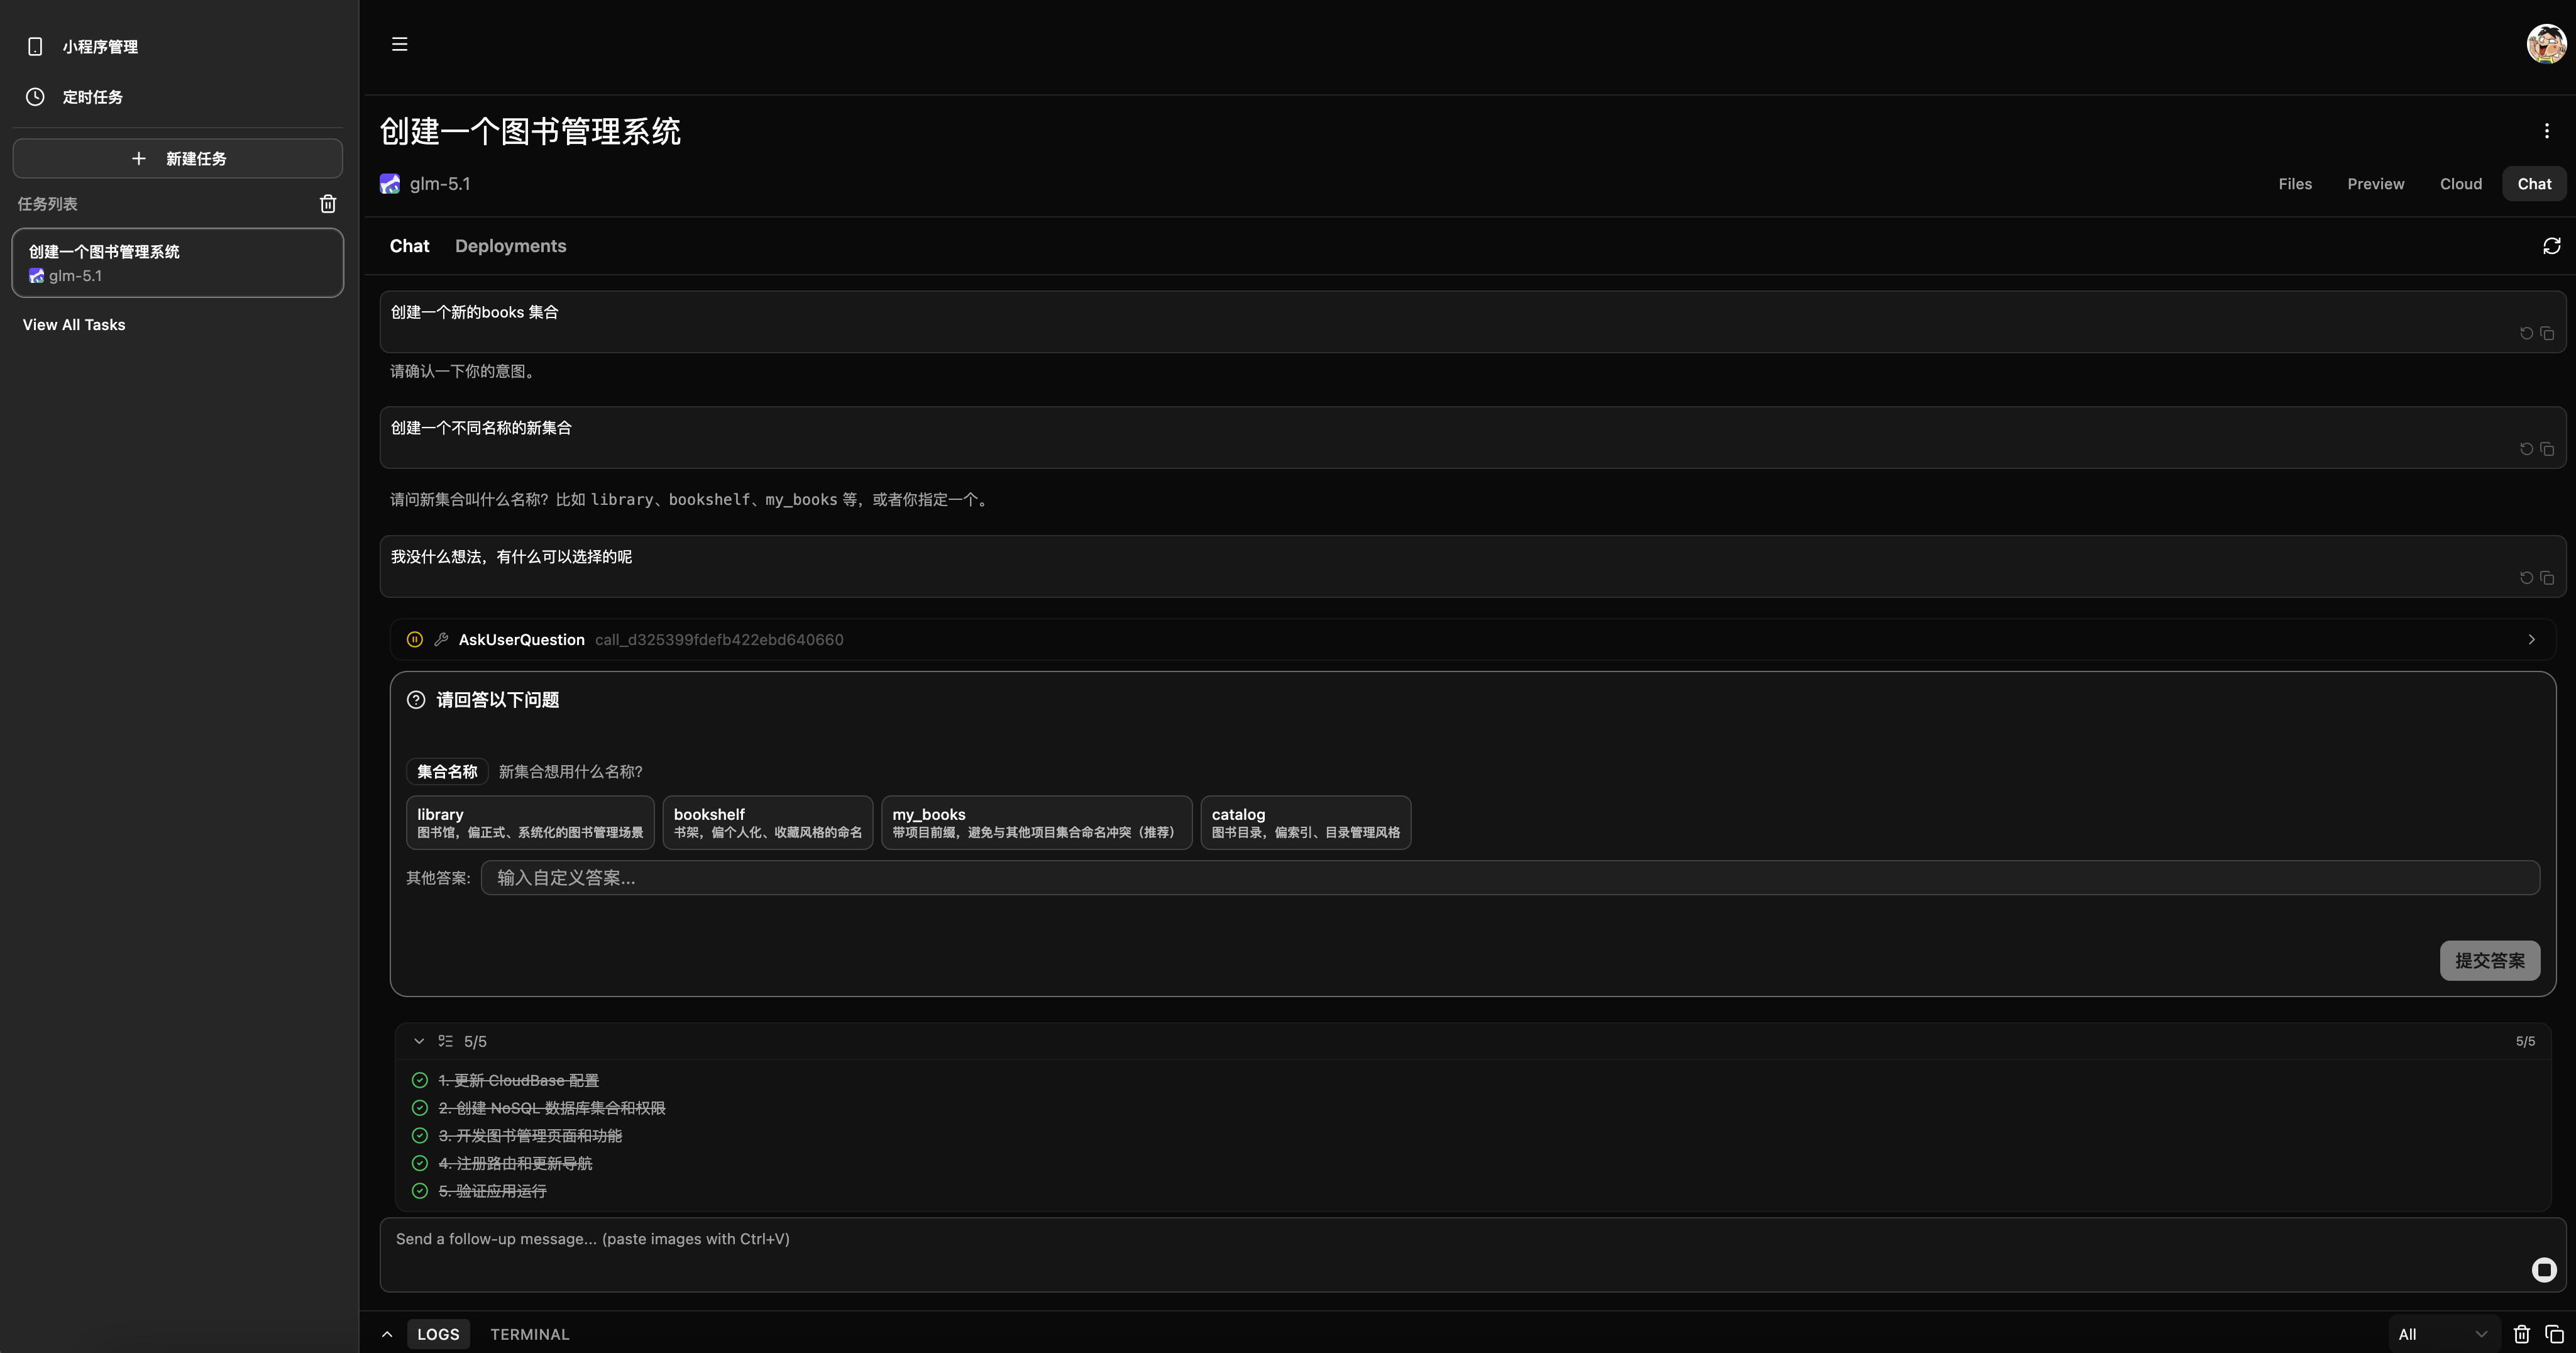
Task: Click the 输入自定义答案 input field
Action: (x=1510, y=878)
